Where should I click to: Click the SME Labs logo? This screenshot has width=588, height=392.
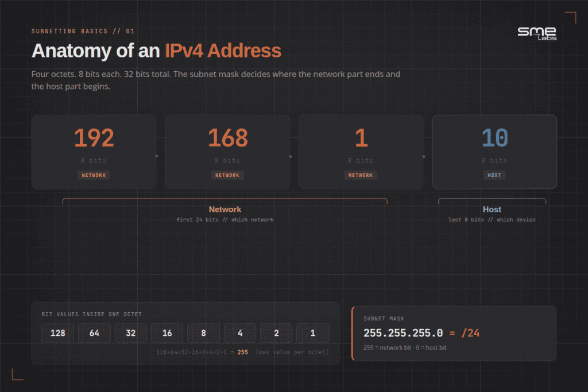537,34
